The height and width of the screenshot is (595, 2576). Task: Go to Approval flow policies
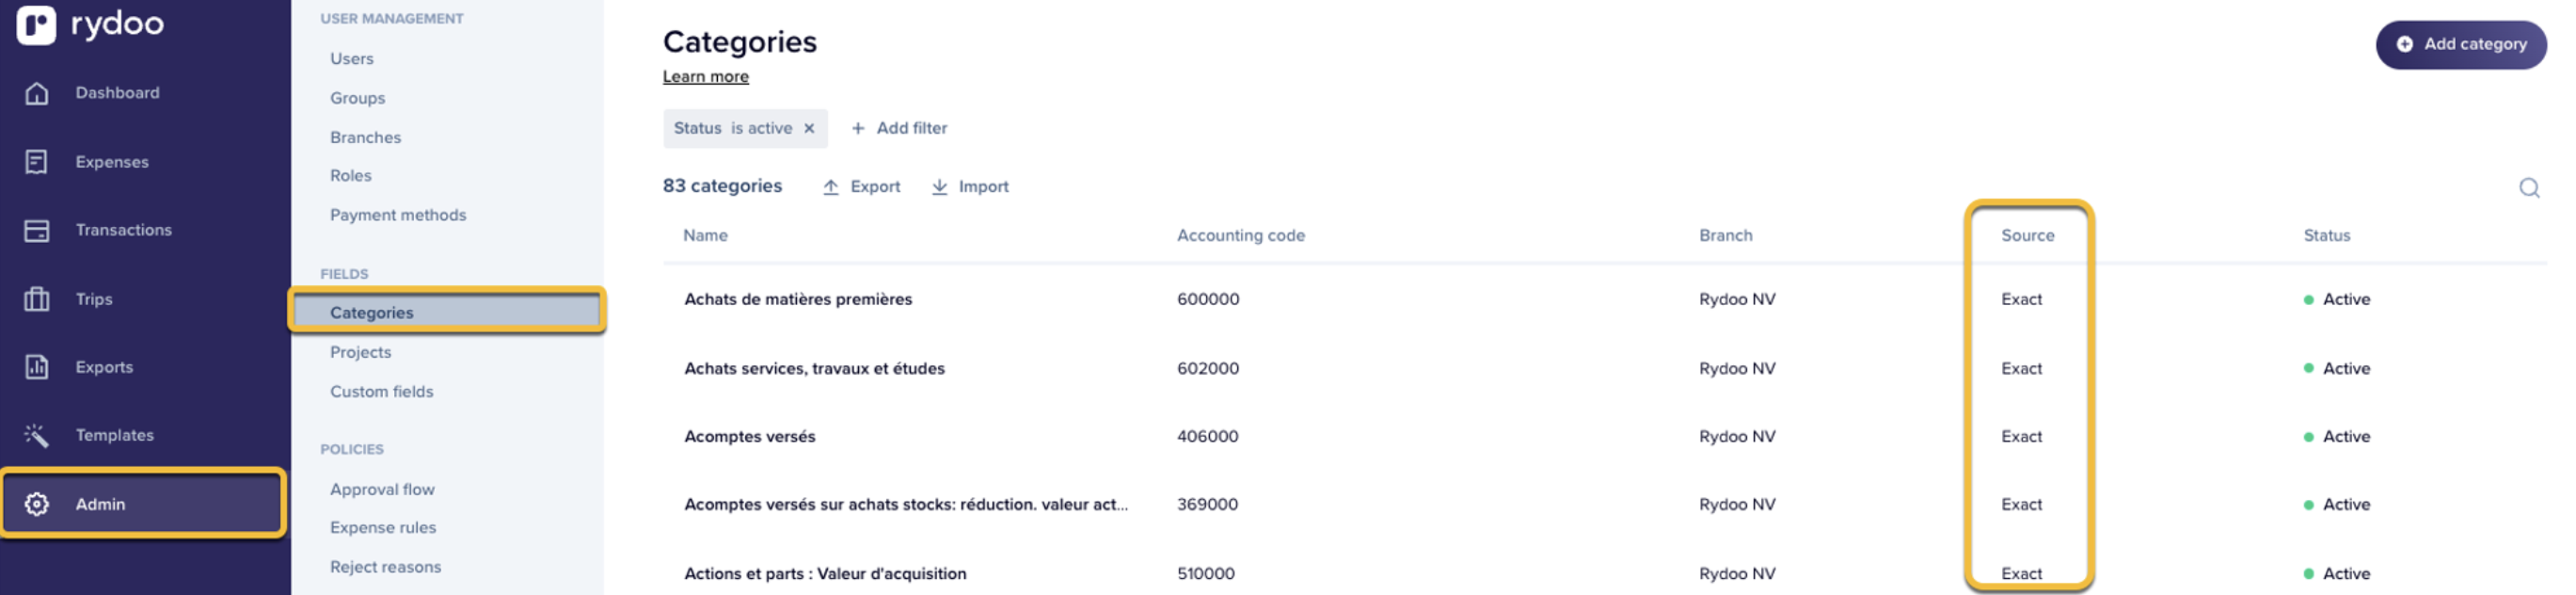[x=383, y=489]
